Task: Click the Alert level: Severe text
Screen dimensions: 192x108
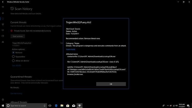Action: (x=73, y=29)
